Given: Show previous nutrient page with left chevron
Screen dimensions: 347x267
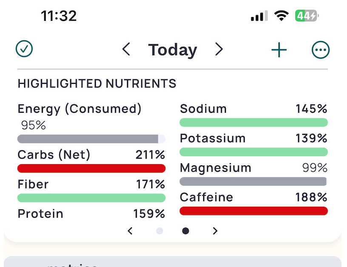Looking at the screenshot, I should pos(130,231).
